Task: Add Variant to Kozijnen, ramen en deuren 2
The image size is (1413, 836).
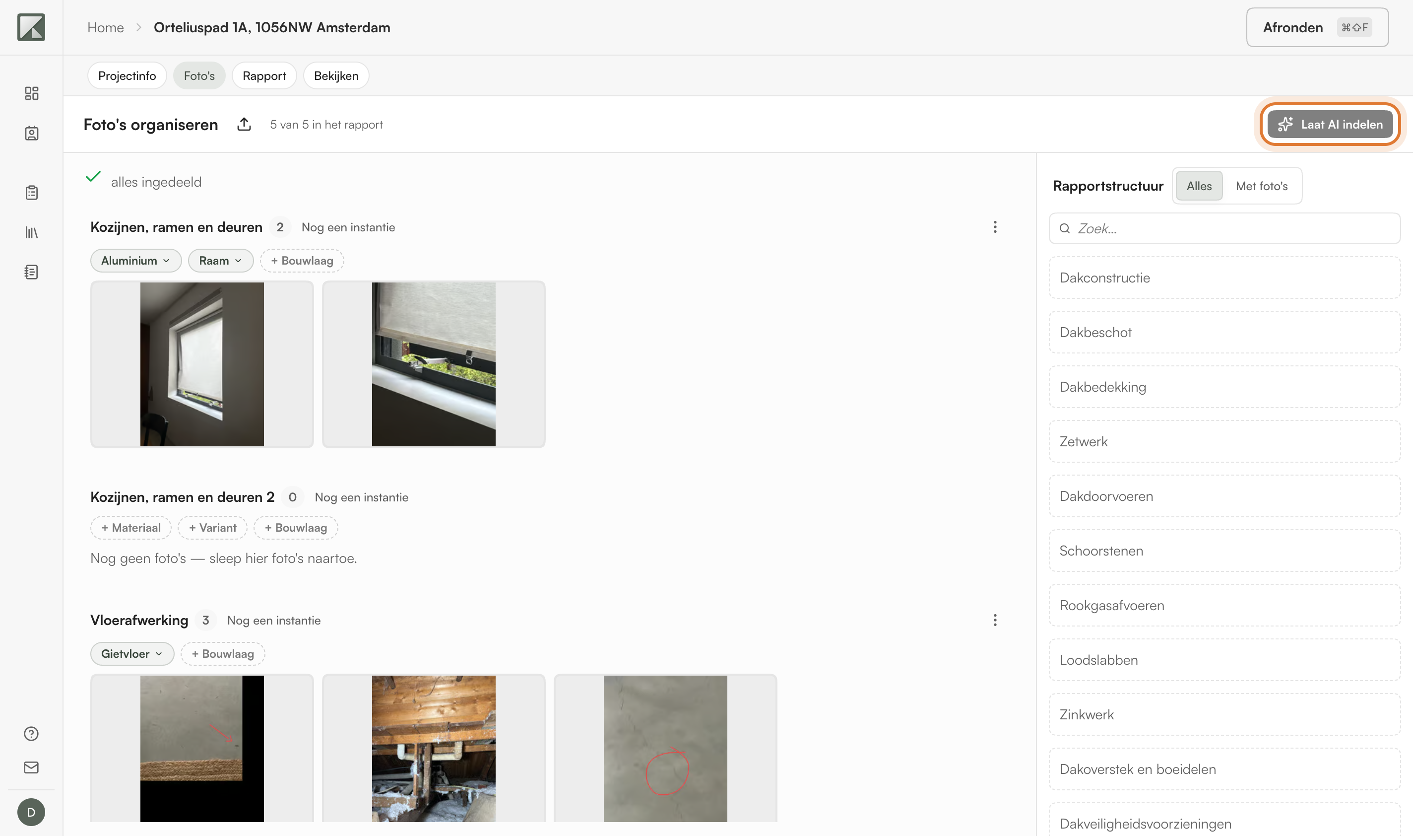Action: tap(212, 528)
